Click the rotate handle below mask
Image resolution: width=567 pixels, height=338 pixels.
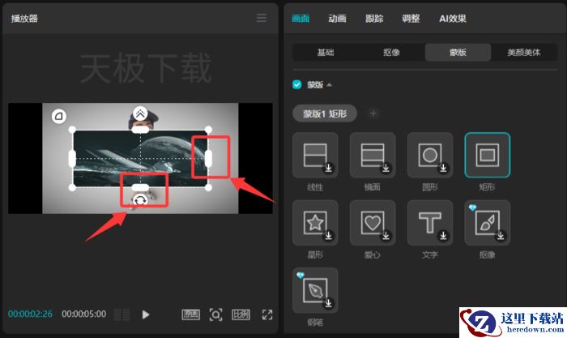pos(140,200)
